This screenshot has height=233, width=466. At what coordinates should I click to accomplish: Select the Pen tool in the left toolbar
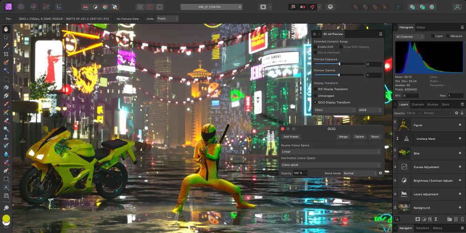point(6,171)
